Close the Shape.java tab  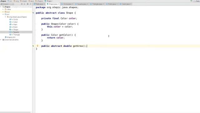pyautogui.click(x=58, y=4)
